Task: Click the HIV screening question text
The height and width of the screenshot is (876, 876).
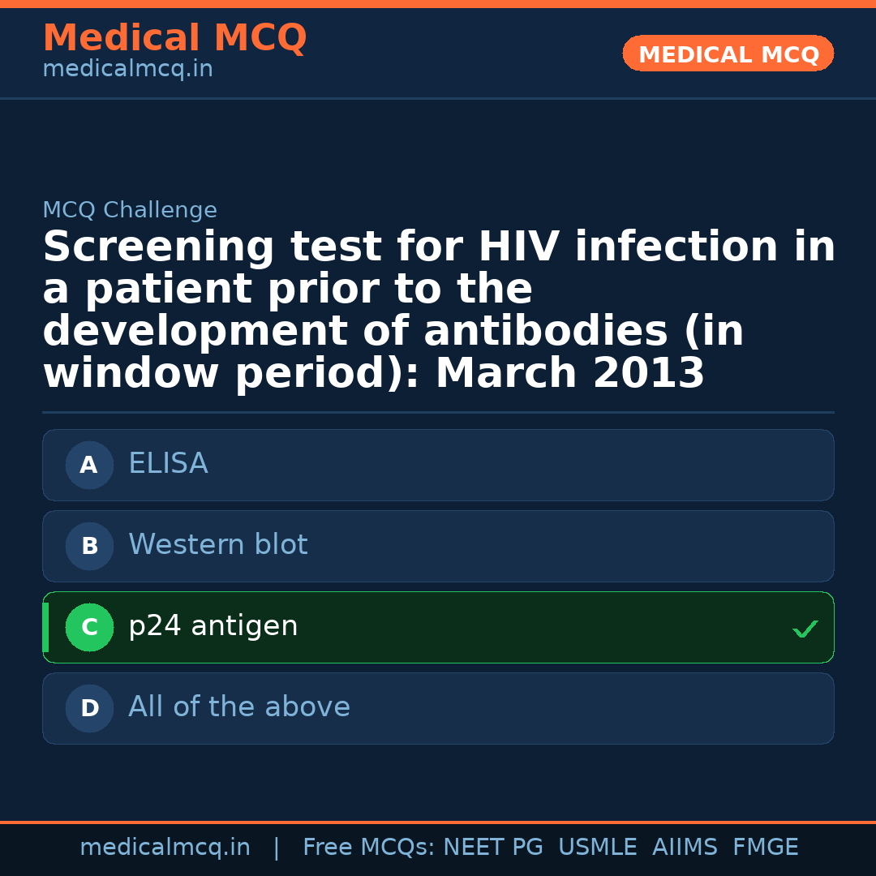Action: click(438, 311)
